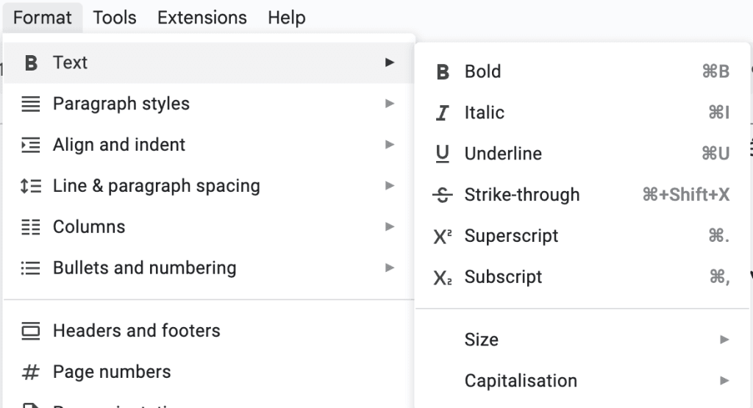The image size is (753, 408).
Task: Click the Italic I icon
Action: point(443,113)
